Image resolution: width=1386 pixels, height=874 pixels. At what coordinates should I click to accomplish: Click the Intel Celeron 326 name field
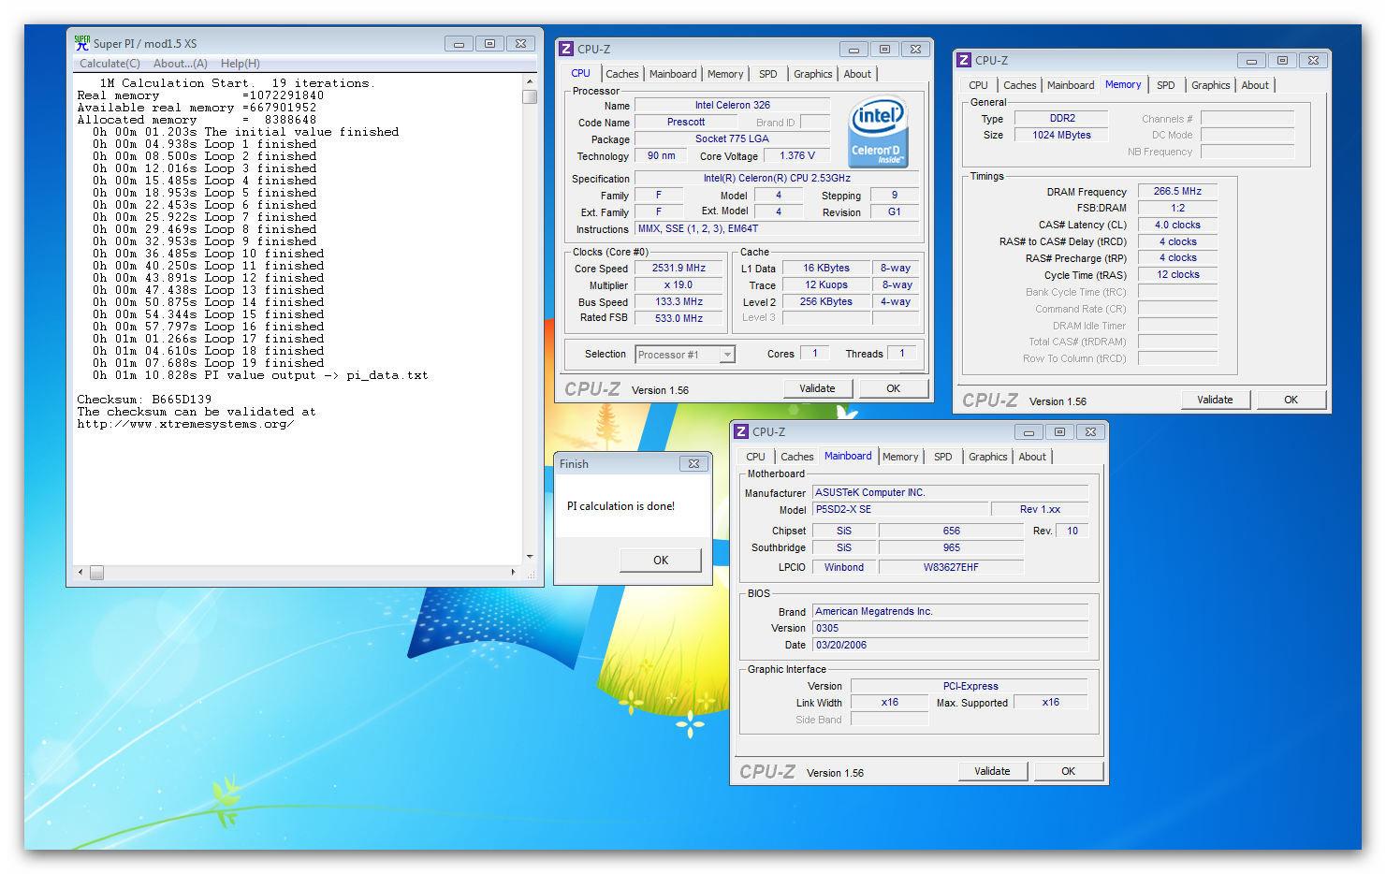733,105
